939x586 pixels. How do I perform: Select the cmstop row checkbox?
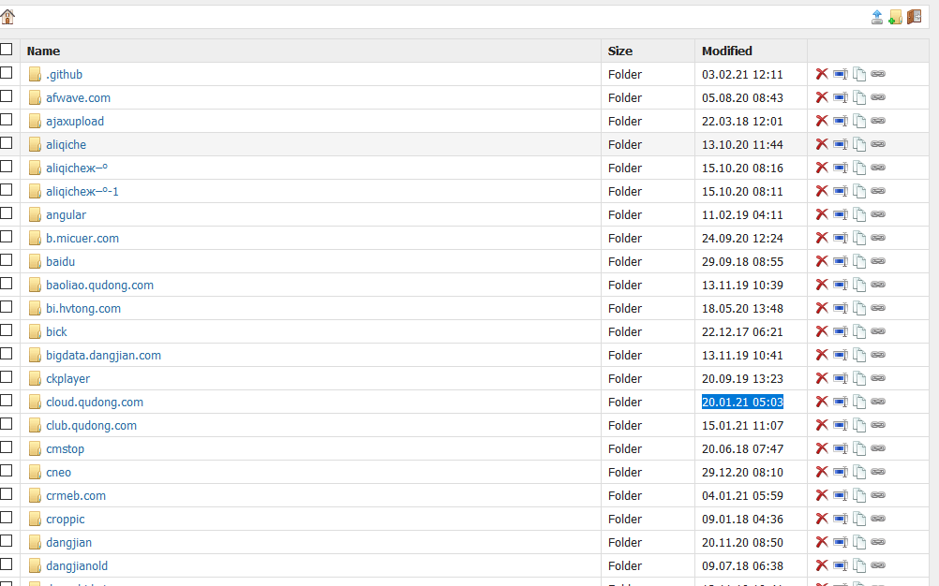point(6,447)
